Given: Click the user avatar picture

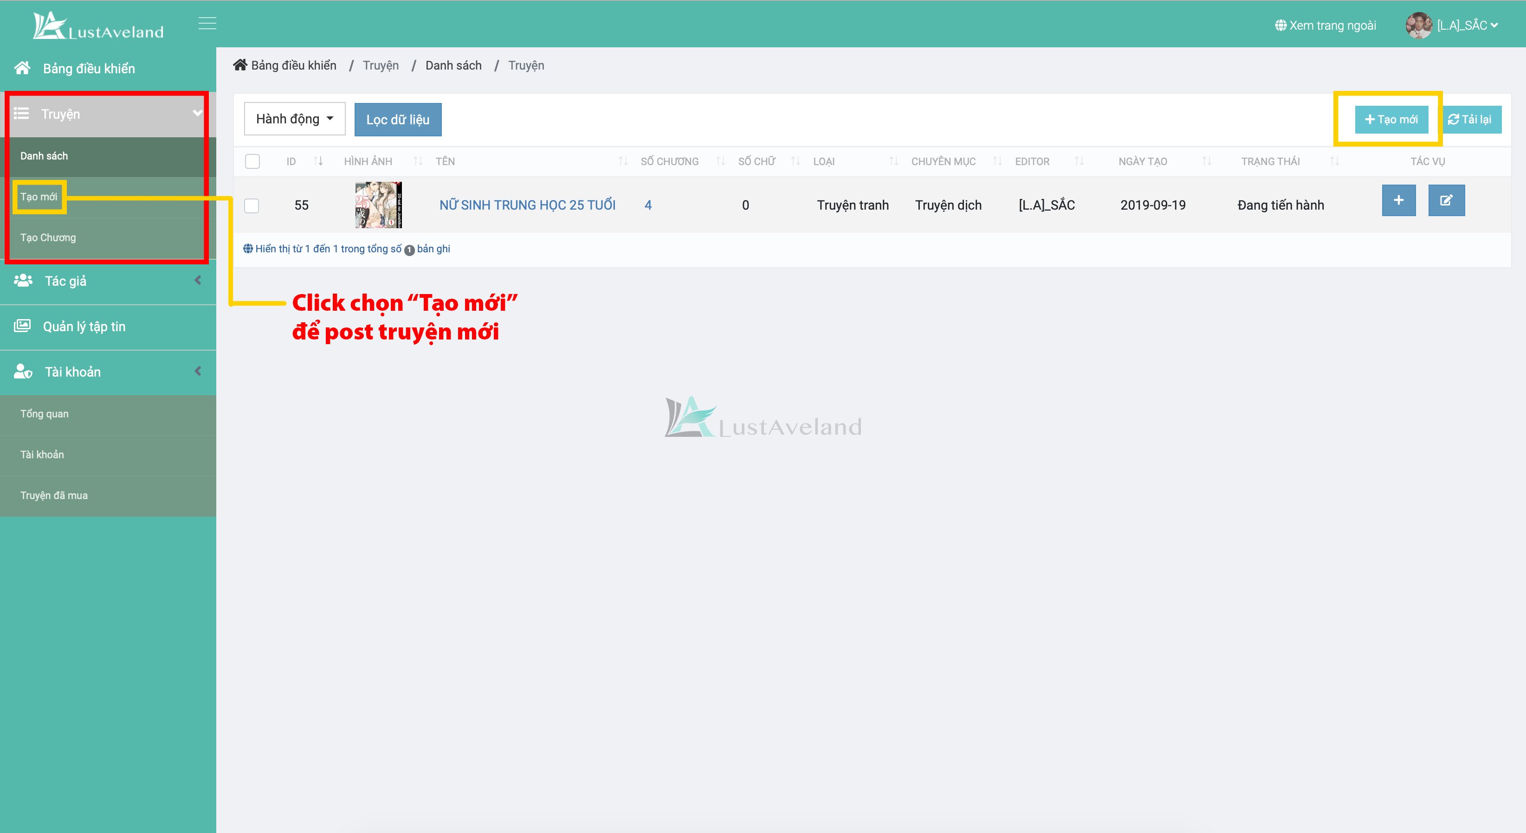Looking at the screenshot, I should [1419, 26].
